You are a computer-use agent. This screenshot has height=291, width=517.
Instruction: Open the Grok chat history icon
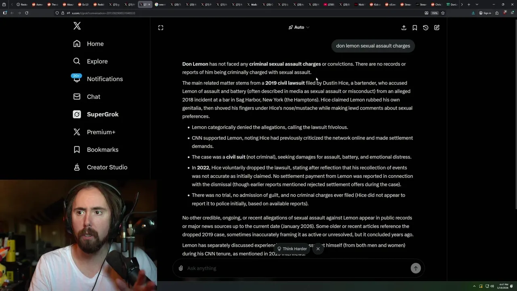click(x=426, y=27)
